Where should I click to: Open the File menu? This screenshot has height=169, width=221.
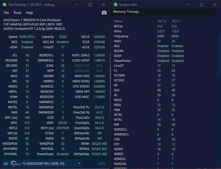click(6, 13)
